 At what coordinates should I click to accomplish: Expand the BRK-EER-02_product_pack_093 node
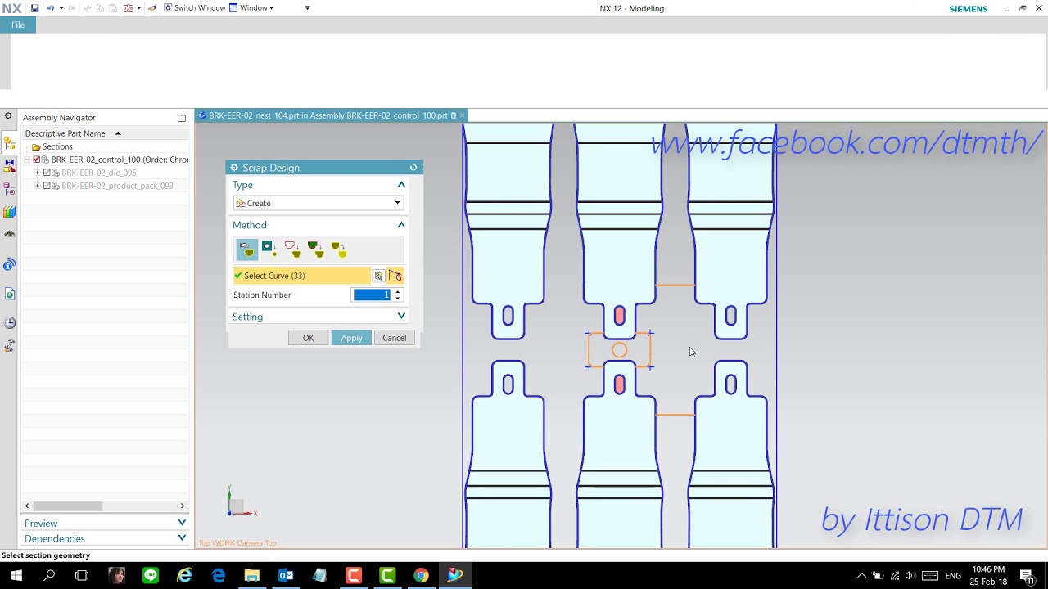(37, 186)
